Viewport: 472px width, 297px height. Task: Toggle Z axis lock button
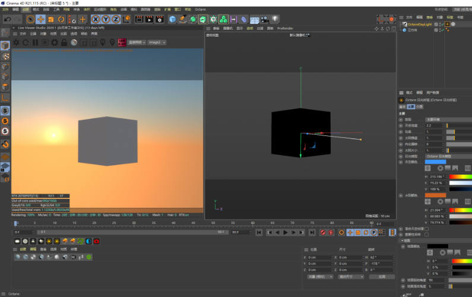click(115, 20)
